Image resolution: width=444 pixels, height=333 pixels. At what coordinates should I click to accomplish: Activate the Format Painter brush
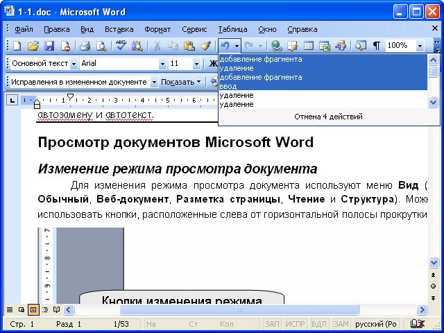[205, 46]
